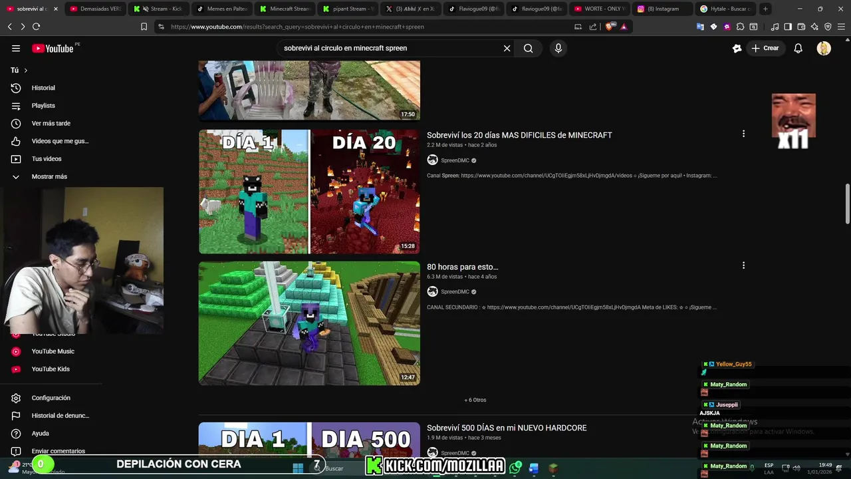Expand the Tú section chevron

pyautogui.click(x=26, y=71)
